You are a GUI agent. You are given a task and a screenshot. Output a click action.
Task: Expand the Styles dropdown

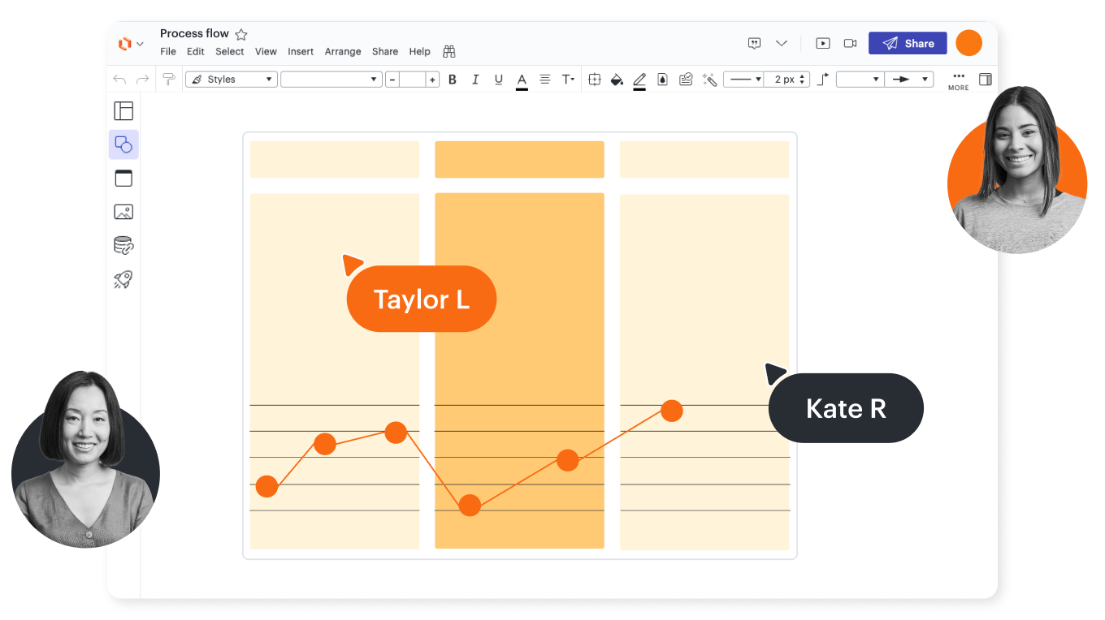[232, 80]
